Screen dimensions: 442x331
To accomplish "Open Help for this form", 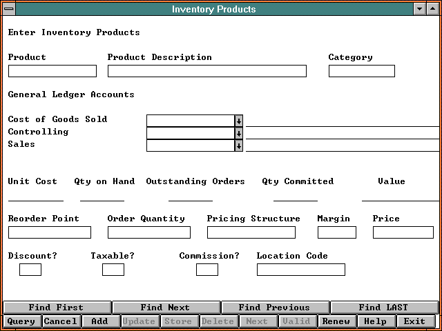I will [x=376, y=321].
